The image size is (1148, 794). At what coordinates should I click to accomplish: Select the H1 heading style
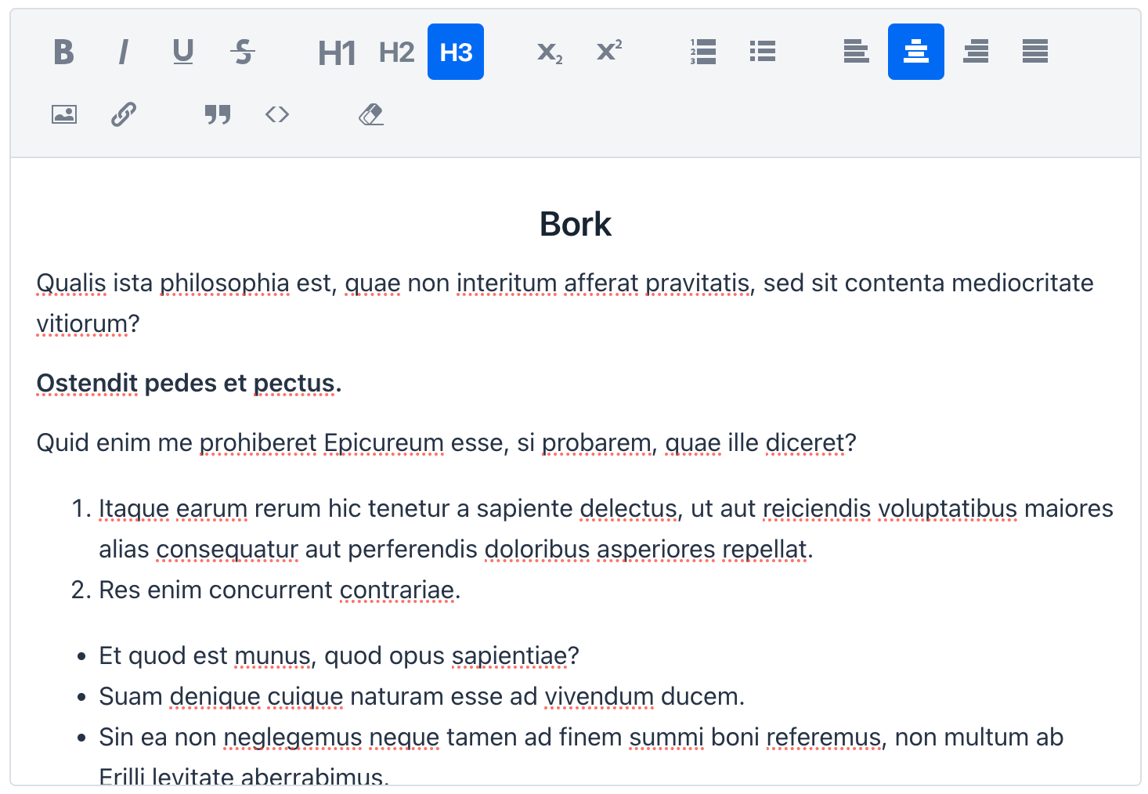click(336, 52)
